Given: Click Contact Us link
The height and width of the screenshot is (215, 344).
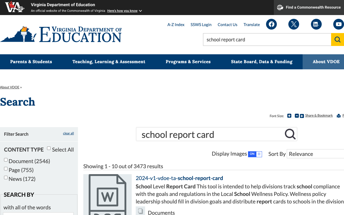Looking at the screenshot, I should [x=227, y=24].
